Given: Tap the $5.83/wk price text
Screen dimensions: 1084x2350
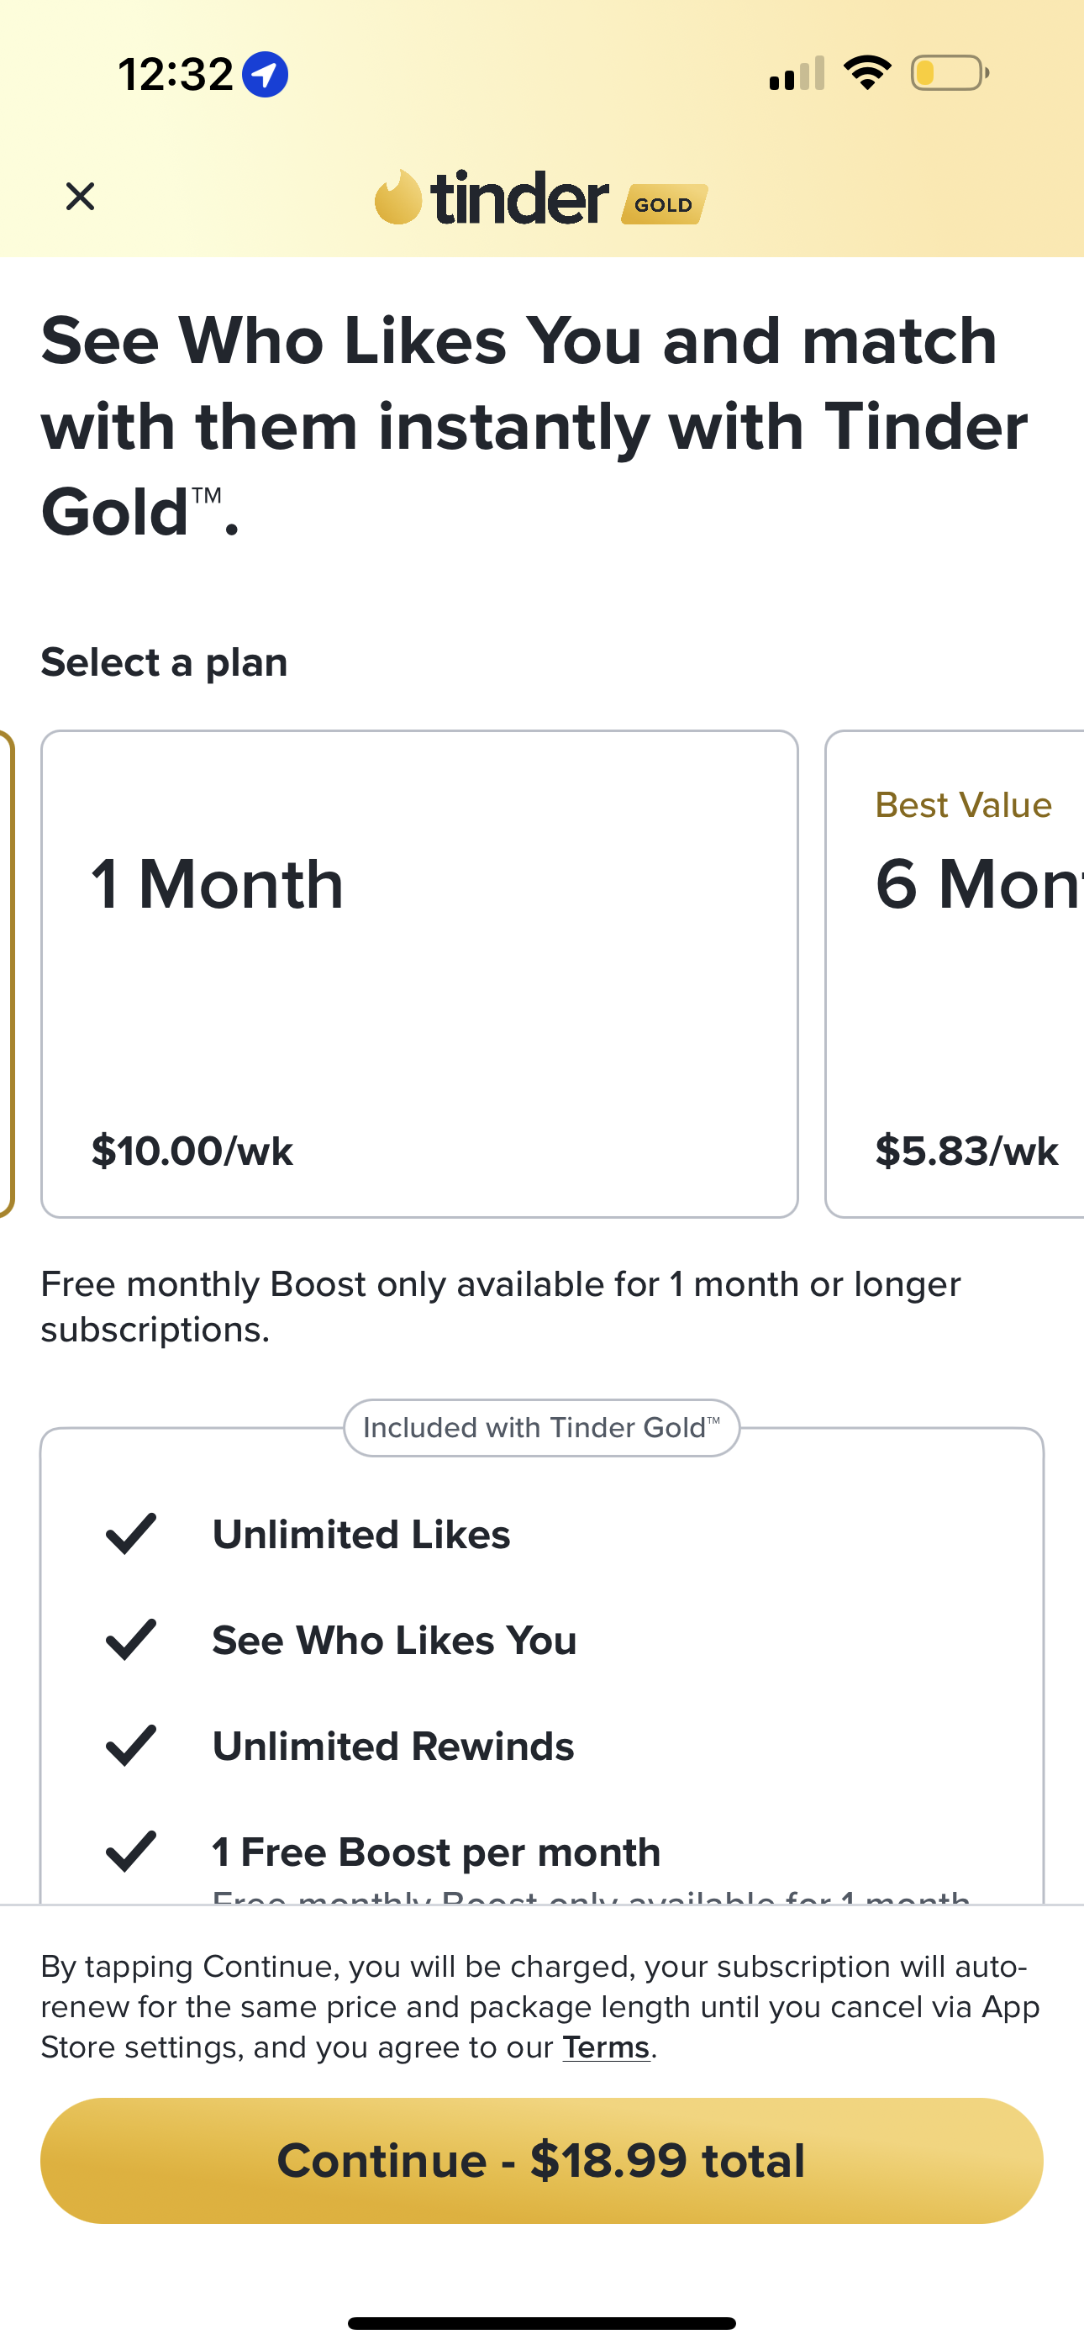Looking at the screenshot, I should coord(966,1151).
